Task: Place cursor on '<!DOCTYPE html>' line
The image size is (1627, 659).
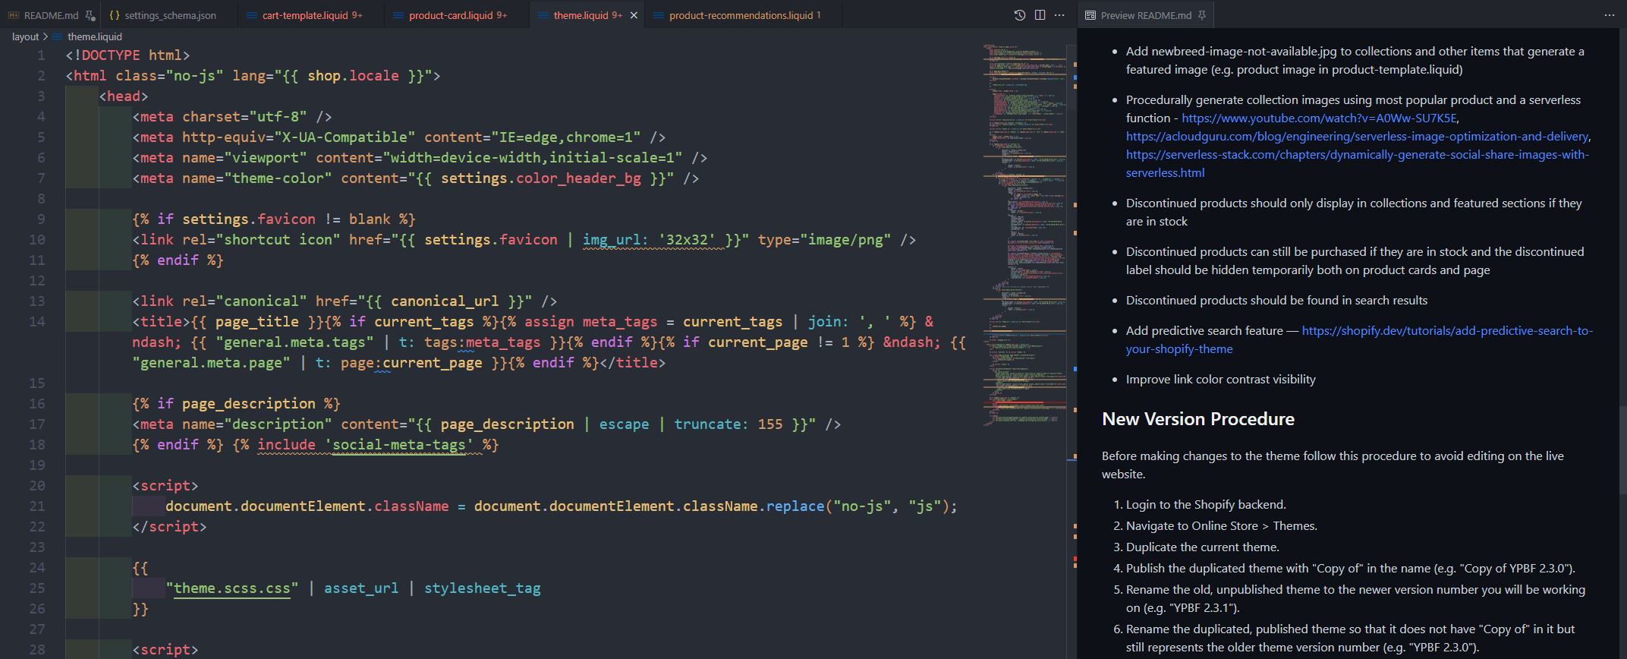Action: [127, 55]
